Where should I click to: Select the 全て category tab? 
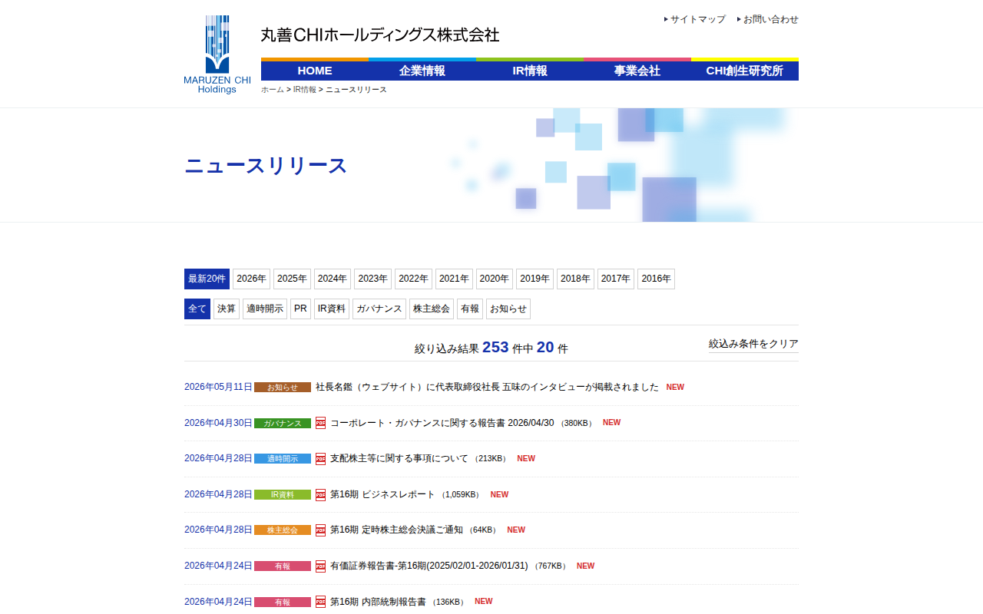click(197, 309)
